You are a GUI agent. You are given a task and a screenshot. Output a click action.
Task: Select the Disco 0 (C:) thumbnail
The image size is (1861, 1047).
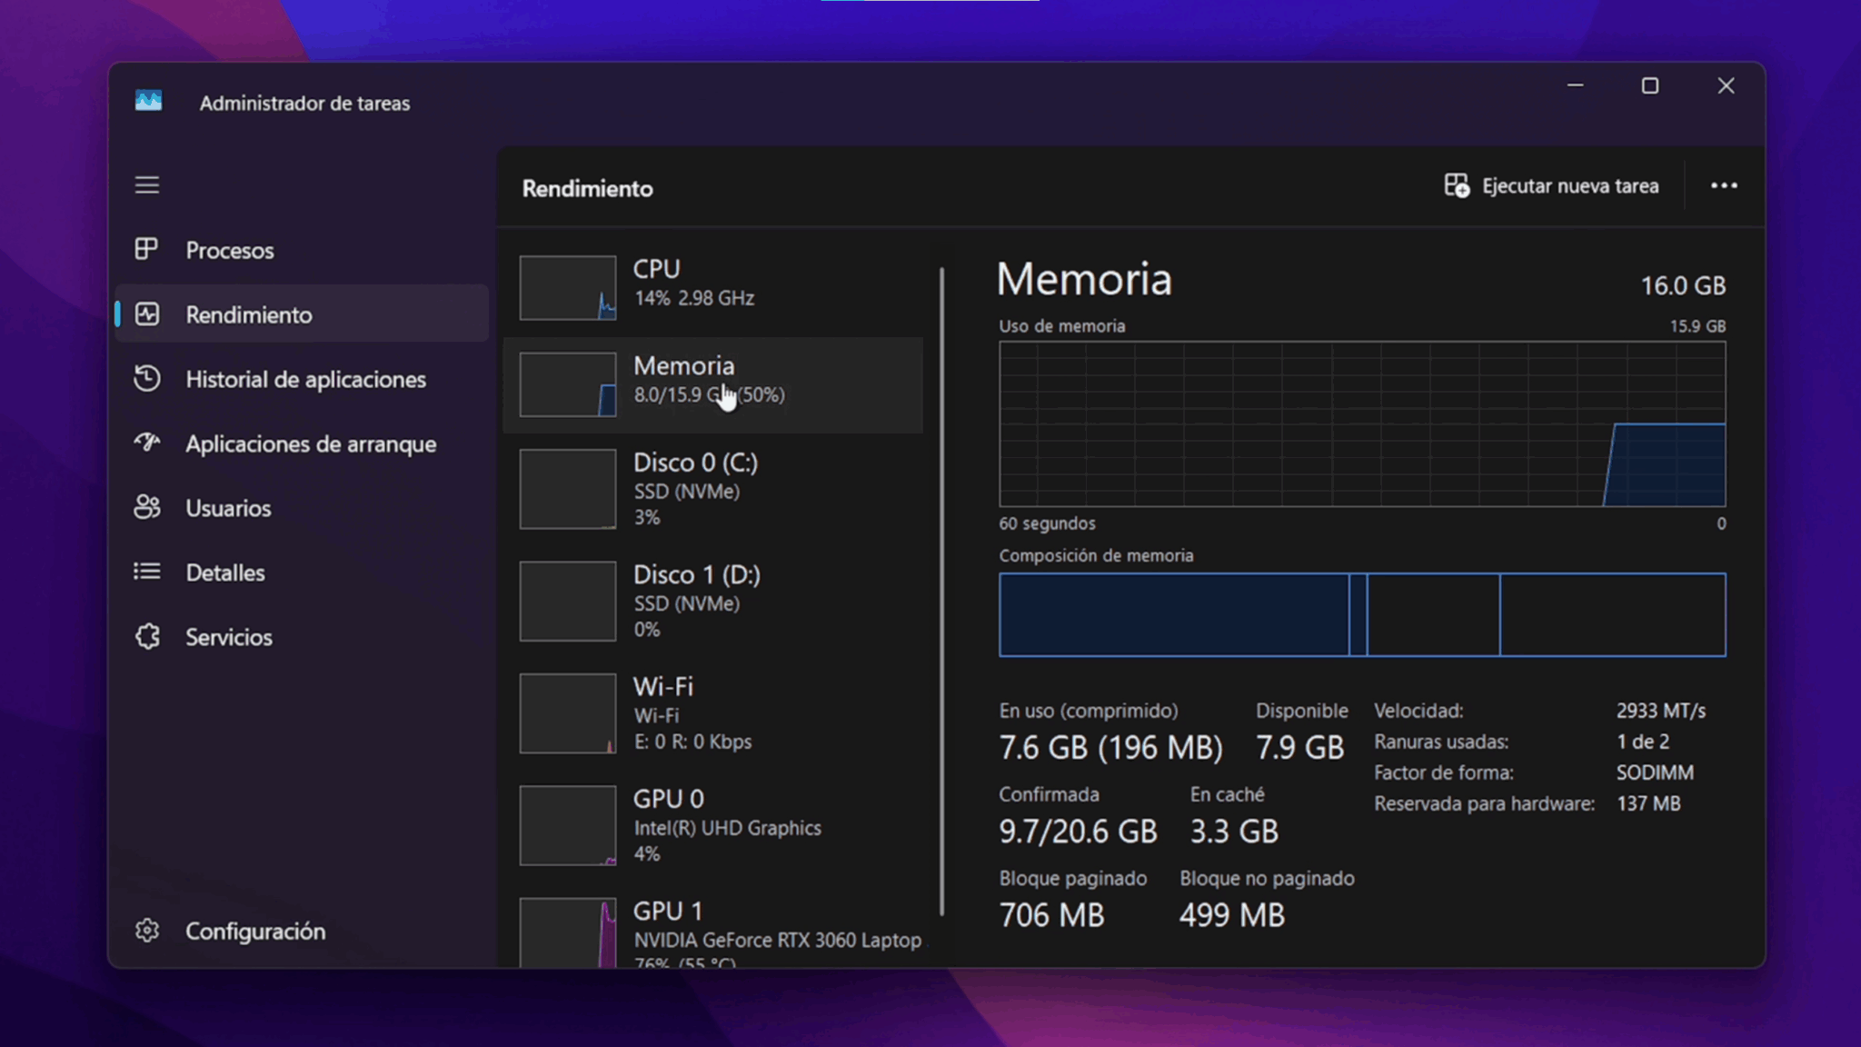pos(568,488)
